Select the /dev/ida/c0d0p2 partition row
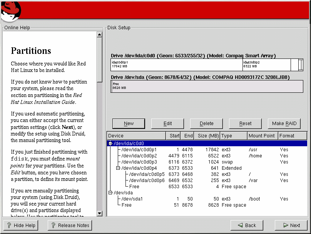 207,155
